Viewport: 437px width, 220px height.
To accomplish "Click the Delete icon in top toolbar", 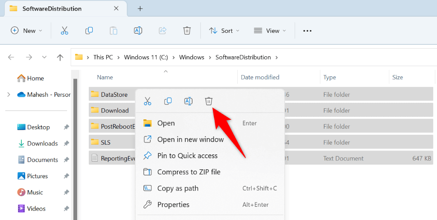I will click(186, 31).
